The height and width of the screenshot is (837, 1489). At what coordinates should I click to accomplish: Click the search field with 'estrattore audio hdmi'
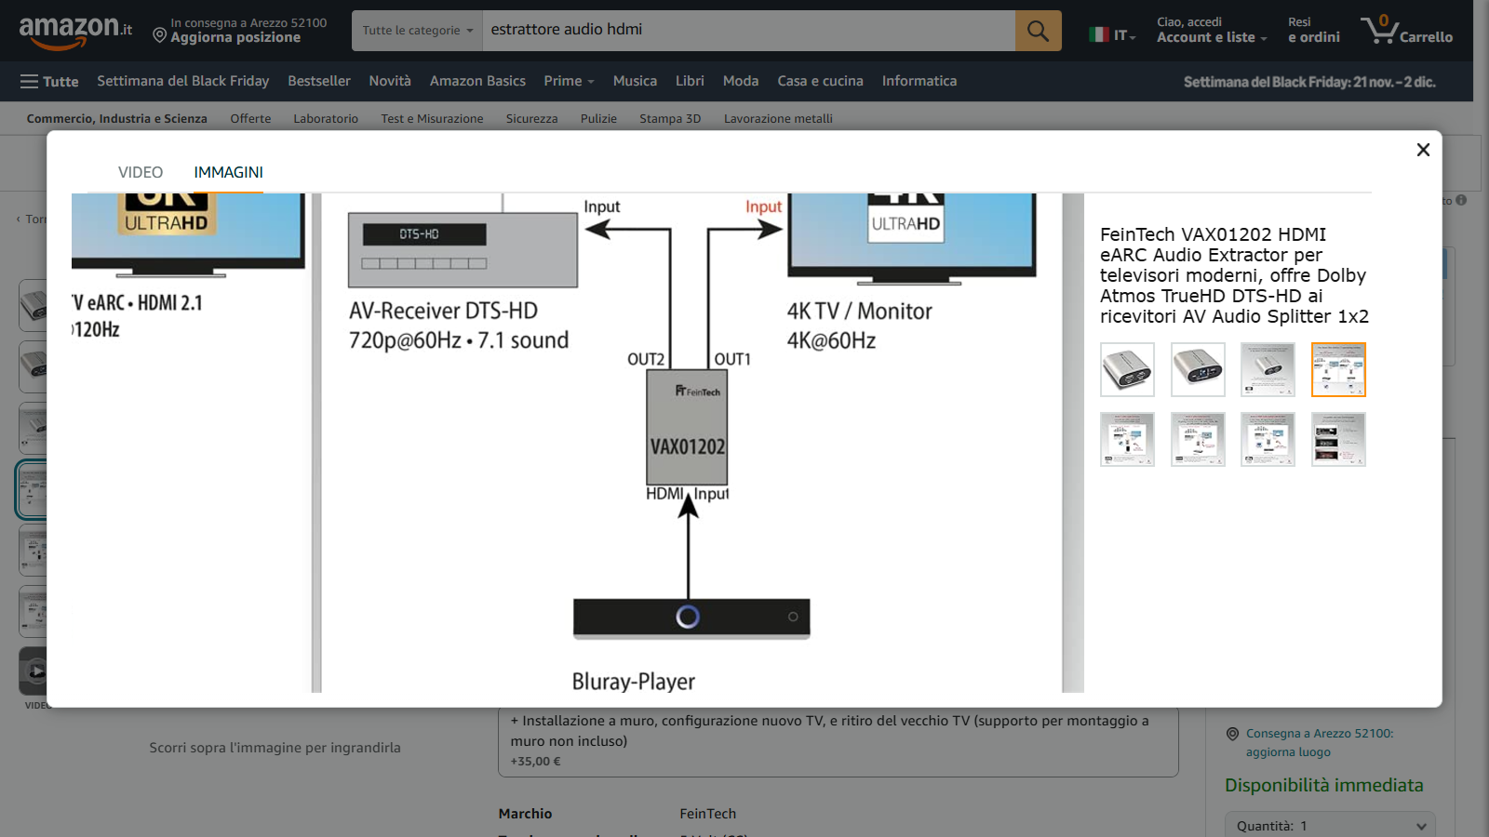[x=749, y=31]
